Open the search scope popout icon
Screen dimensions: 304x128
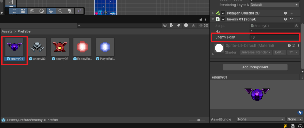pyautogui.click(x=164, y=25)
